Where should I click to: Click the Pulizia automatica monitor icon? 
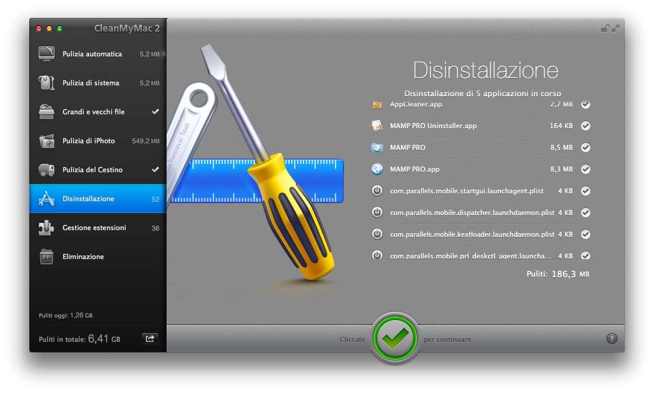click(x=47, y=54)
